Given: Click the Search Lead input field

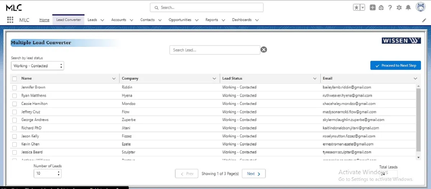Looking at the screenshot, I should coord(215,50).
